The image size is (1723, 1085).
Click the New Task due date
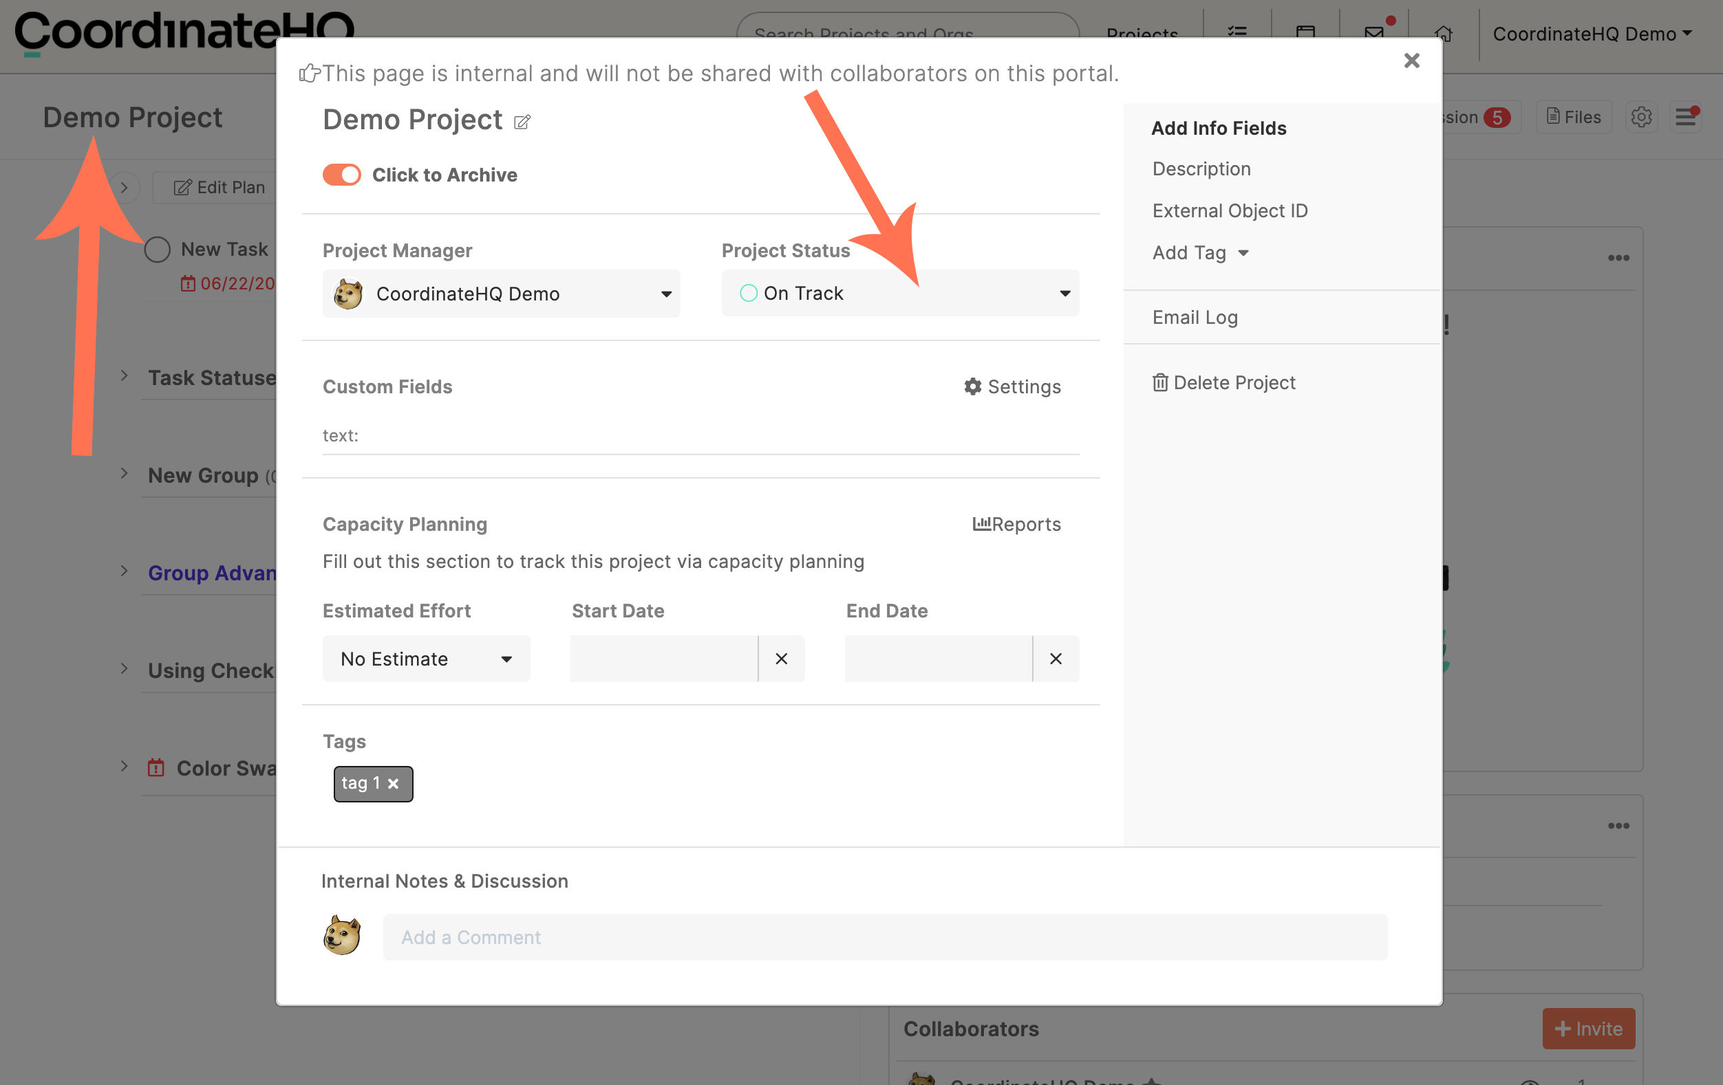[228, 284]
